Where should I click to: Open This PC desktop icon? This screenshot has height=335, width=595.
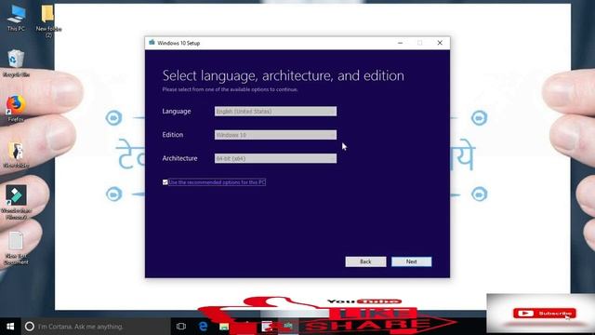tap(16, 18)
